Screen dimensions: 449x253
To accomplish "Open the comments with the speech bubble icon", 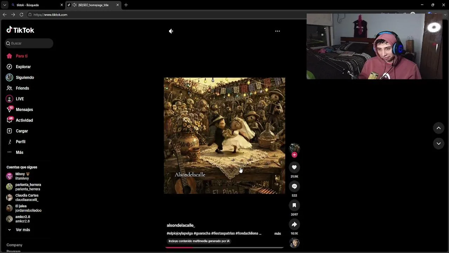I will coord(294,186).
